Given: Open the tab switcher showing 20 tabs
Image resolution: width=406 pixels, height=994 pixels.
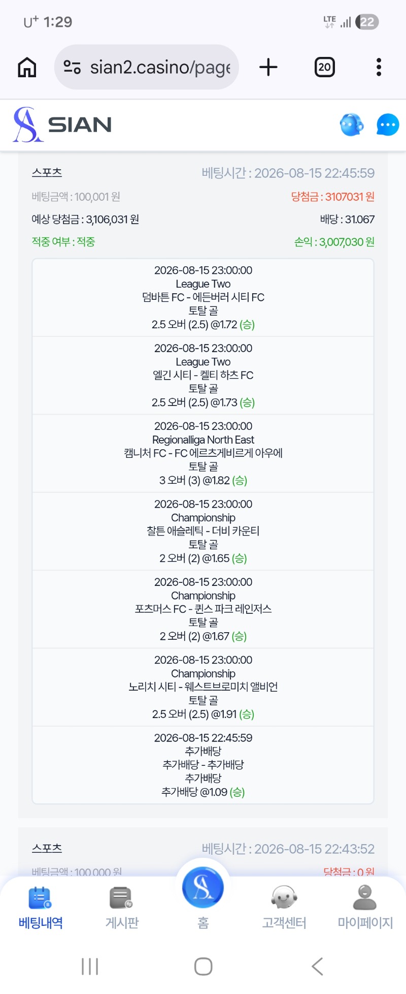Looking at the screenshot, I should coord(325,67).
